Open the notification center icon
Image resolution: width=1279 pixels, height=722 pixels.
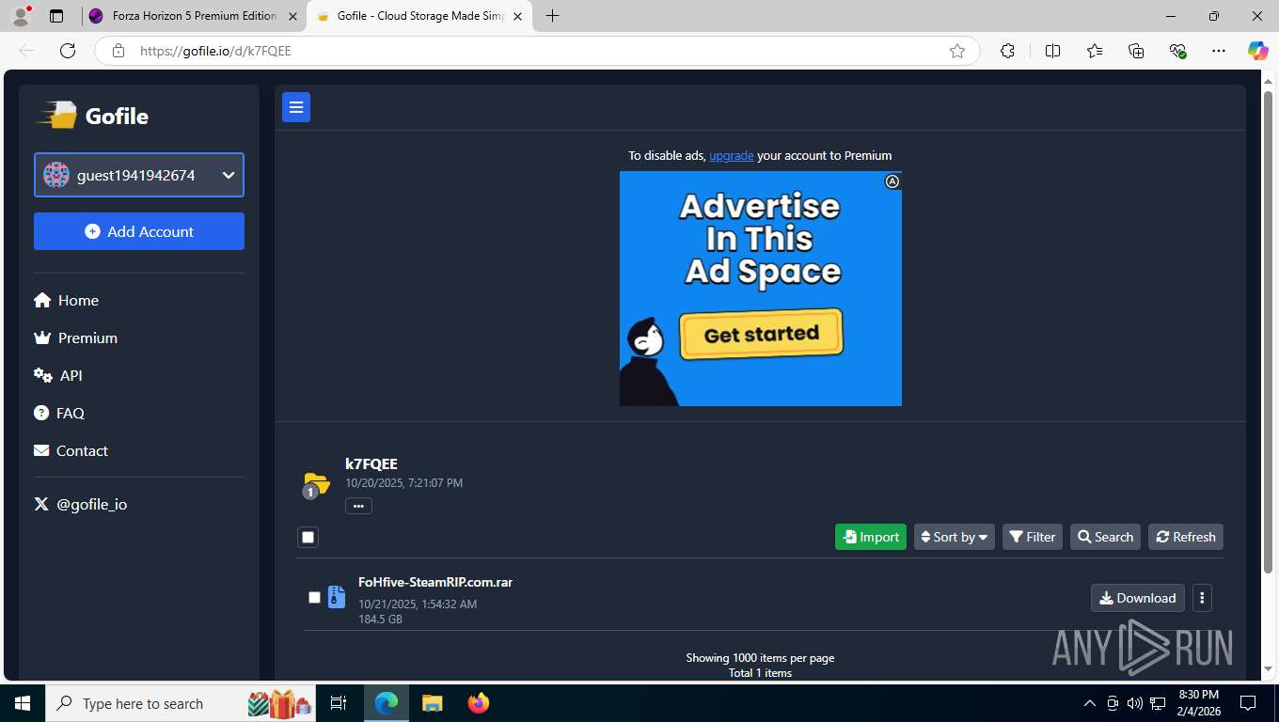coord(1248,703)
